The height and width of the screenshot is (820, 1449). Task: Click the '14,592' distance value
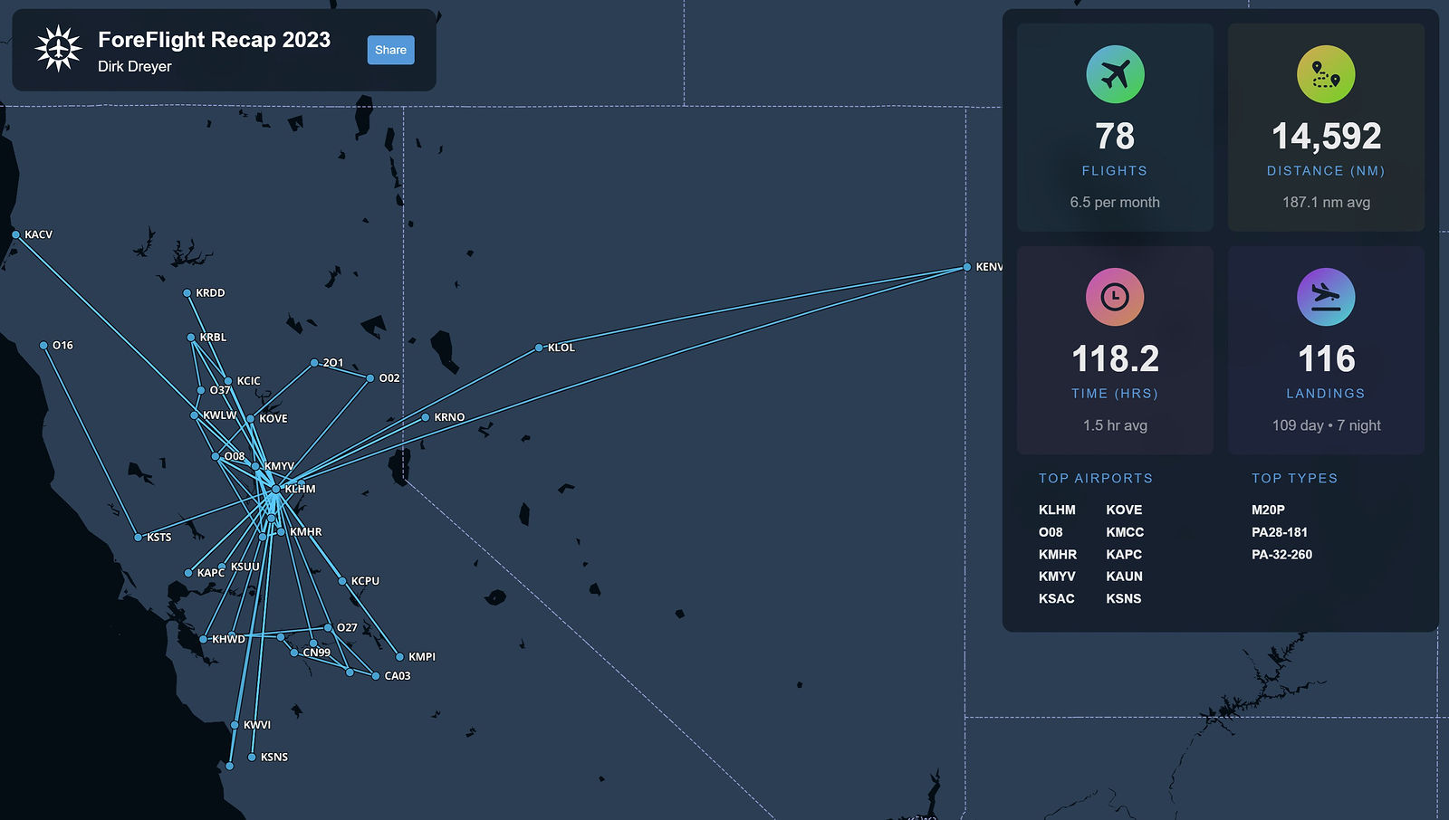tap(1326, 137)
